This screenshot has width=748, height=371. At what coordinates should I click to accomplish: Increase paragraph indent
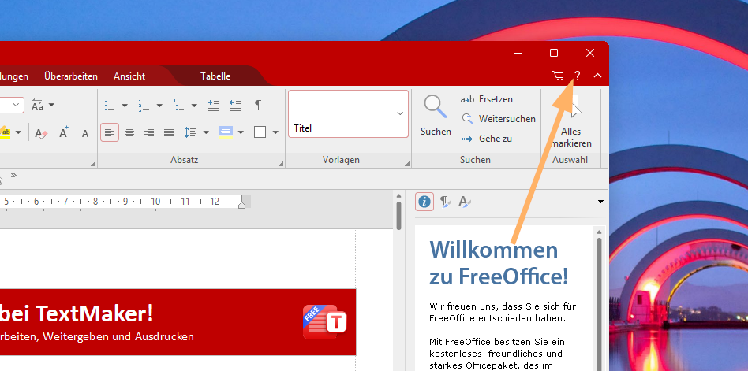coord(213,106)
